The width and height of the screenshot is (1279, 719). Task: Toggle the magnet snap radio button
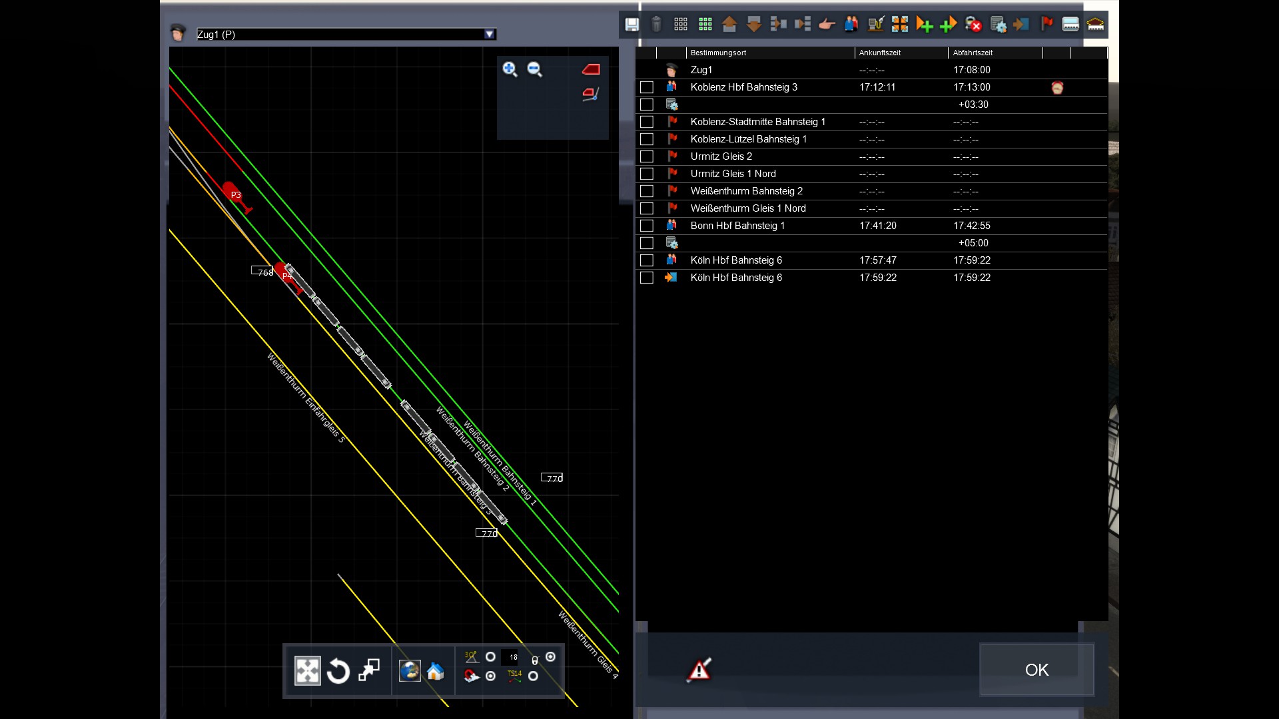(x=491, y=676)
